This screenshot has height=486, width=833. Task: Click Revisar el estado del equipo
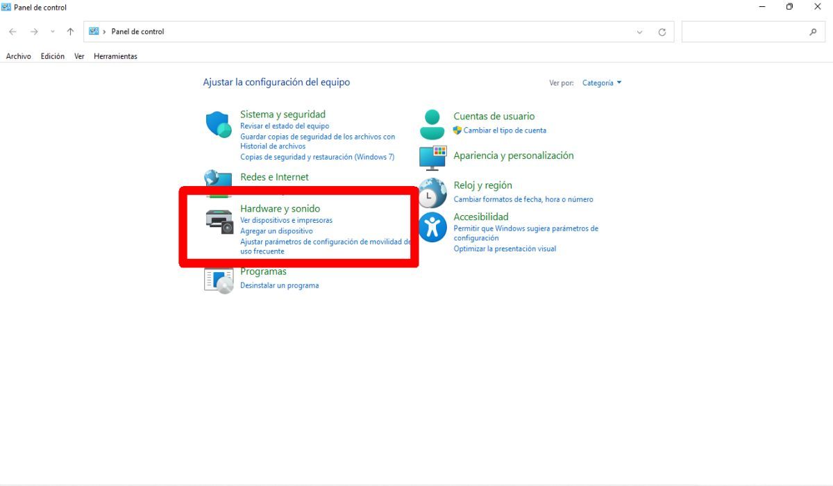285,126
